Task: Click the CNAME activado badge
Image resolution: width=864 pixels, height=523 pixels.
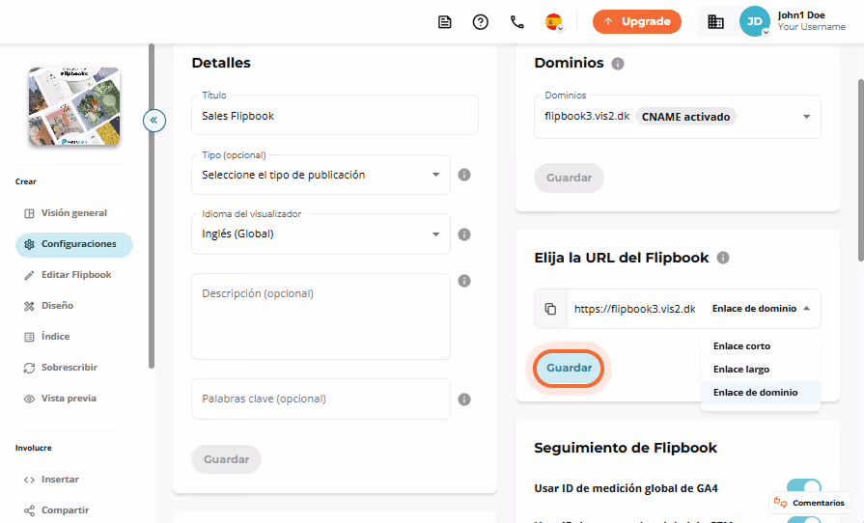Action: pyautogui.click(x=685, y=117)
